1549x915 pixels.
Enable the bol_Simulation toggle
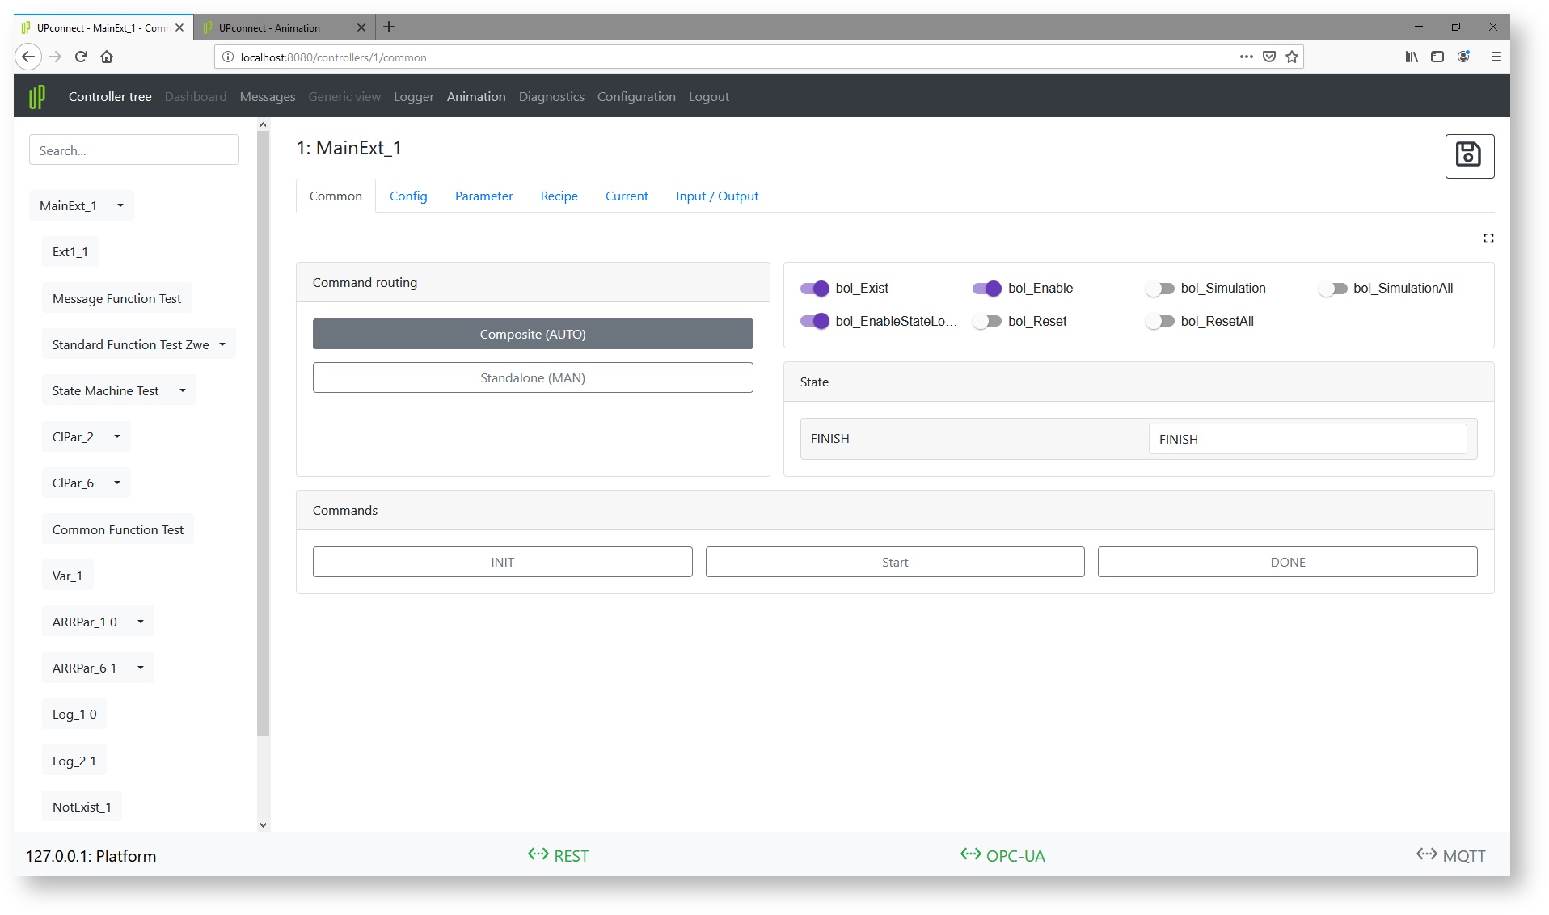click(1159, 289)
